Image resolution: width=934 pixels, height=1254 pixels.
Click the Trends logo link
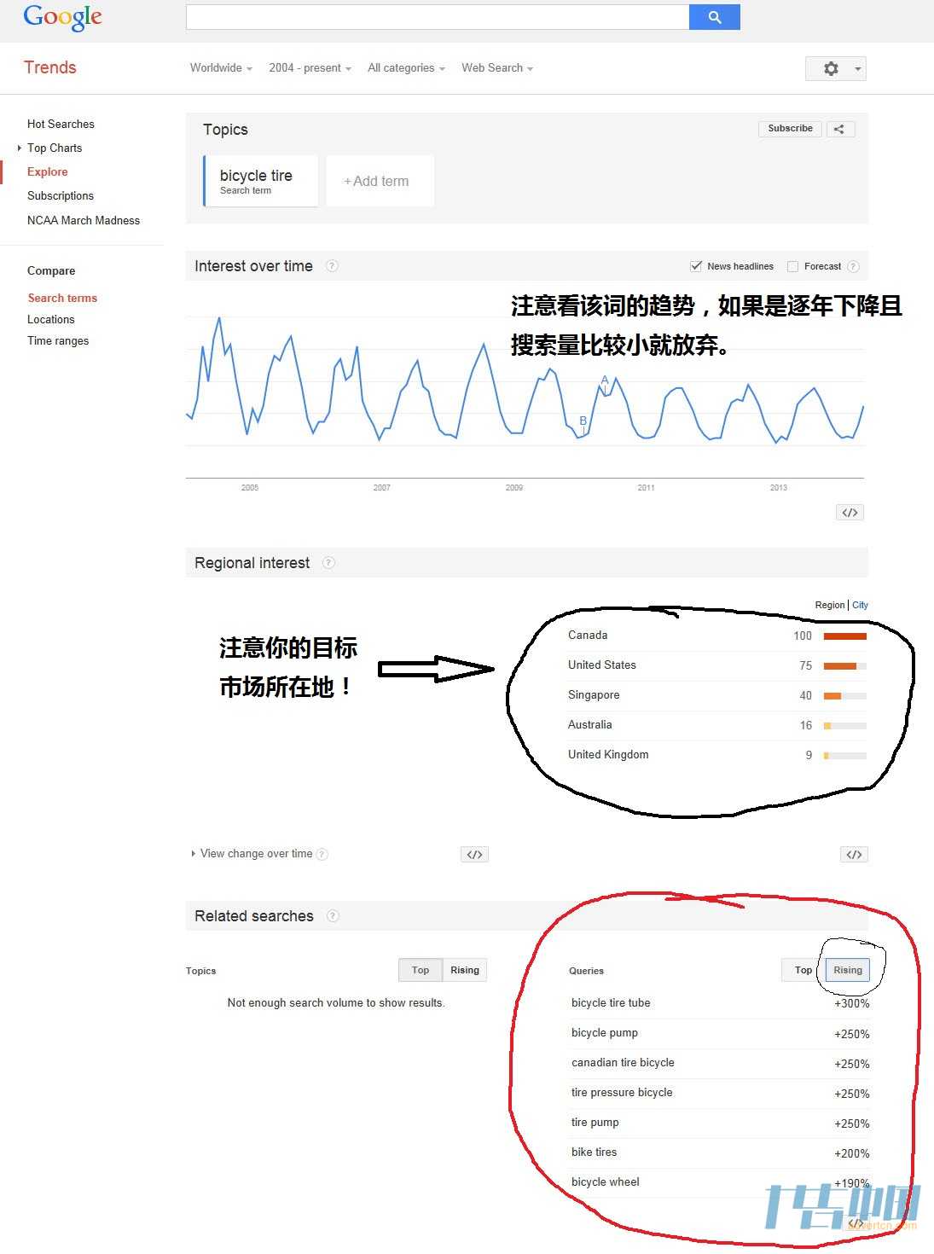50,67
